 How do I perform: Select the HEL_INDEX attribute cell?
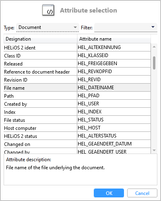click(x=114, y=112)
